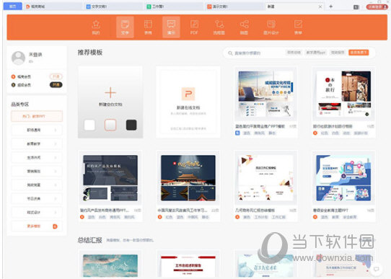Image resolution: width=391 pixels, height=279 pixels.
Task: Expand the 生活休闲 category in sidebar
Action: (x=37, y=157)
